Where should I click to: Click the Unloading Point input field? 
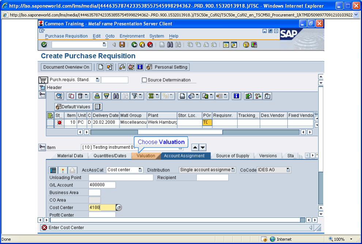pyautogui.click(x=121, y=178)
